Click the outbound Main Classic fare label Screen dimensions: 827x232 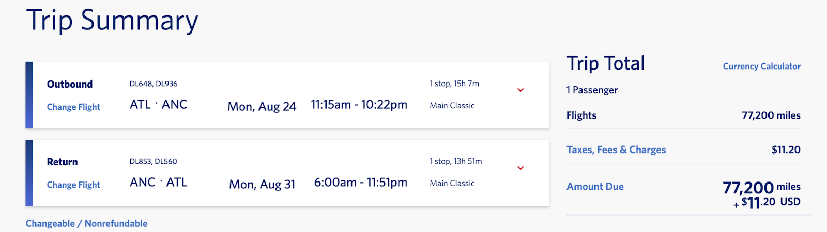click(x=452, y=106)
